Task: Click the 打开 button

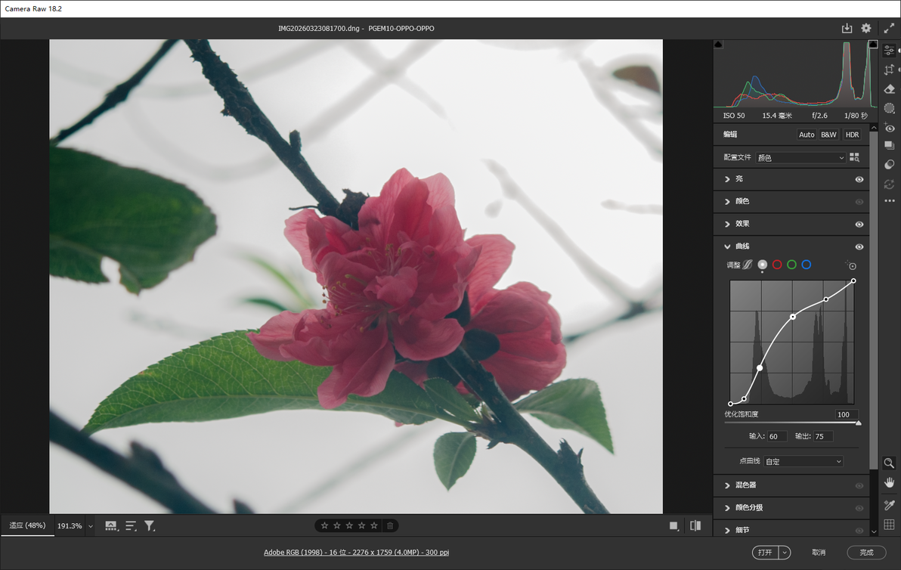Action: click(x=766, y=552)
